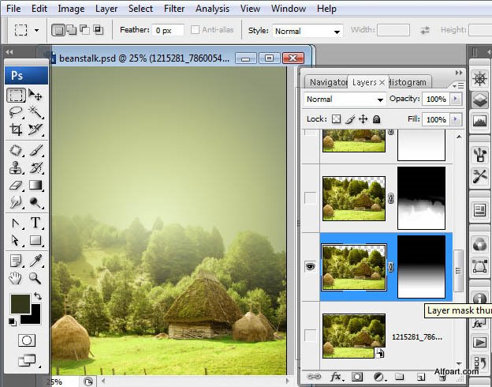This screenshot has height=387, width=492.
Task: Toggle the Lock transparent pixels option
Action: point(337,119)
